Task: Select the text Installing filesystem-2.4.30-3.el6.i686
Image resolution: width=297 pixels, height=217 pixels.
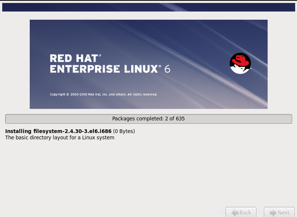Action: [58, 131]
